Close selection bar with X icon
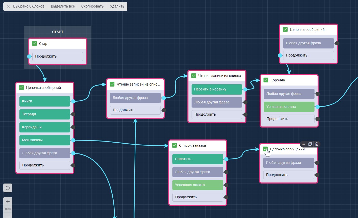 (9, 6)
